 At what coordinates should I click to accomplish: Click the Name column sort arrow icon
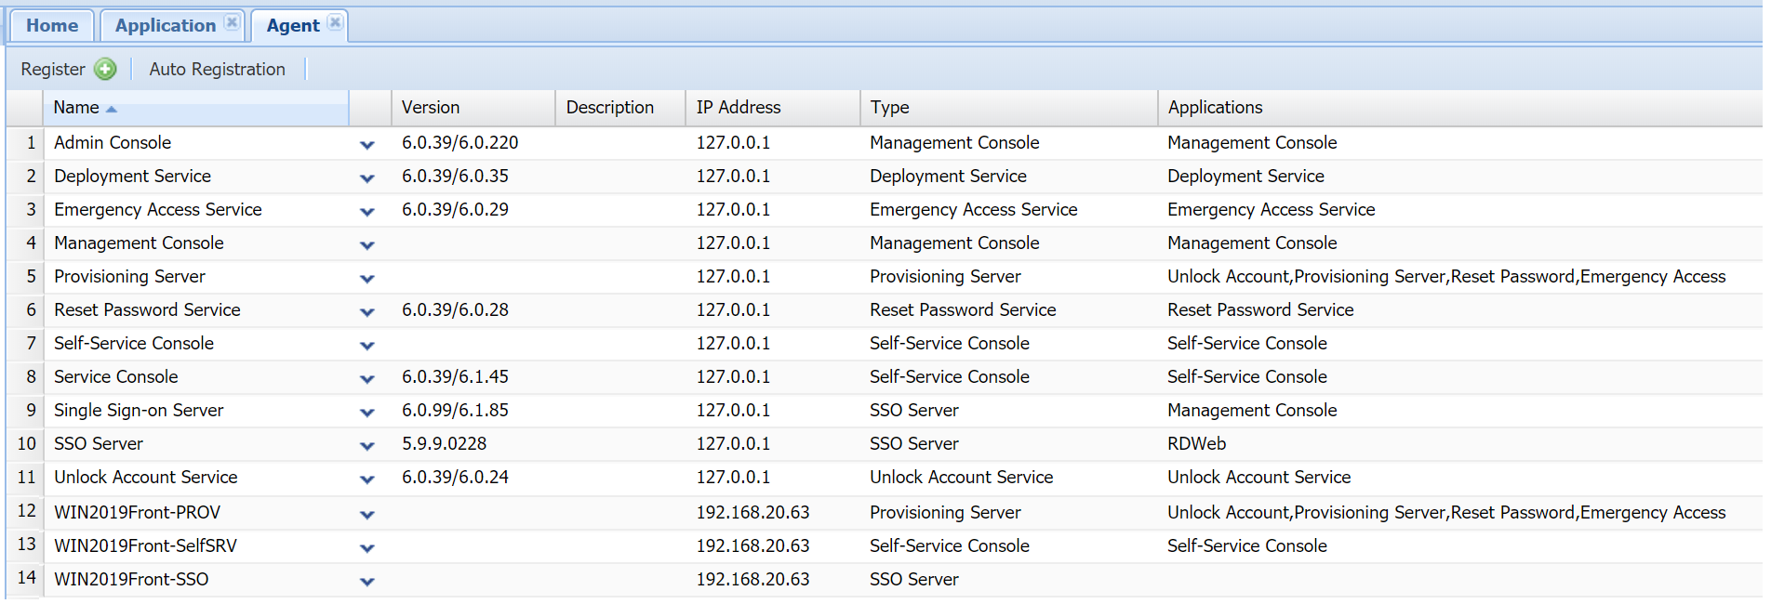(112, 109)
